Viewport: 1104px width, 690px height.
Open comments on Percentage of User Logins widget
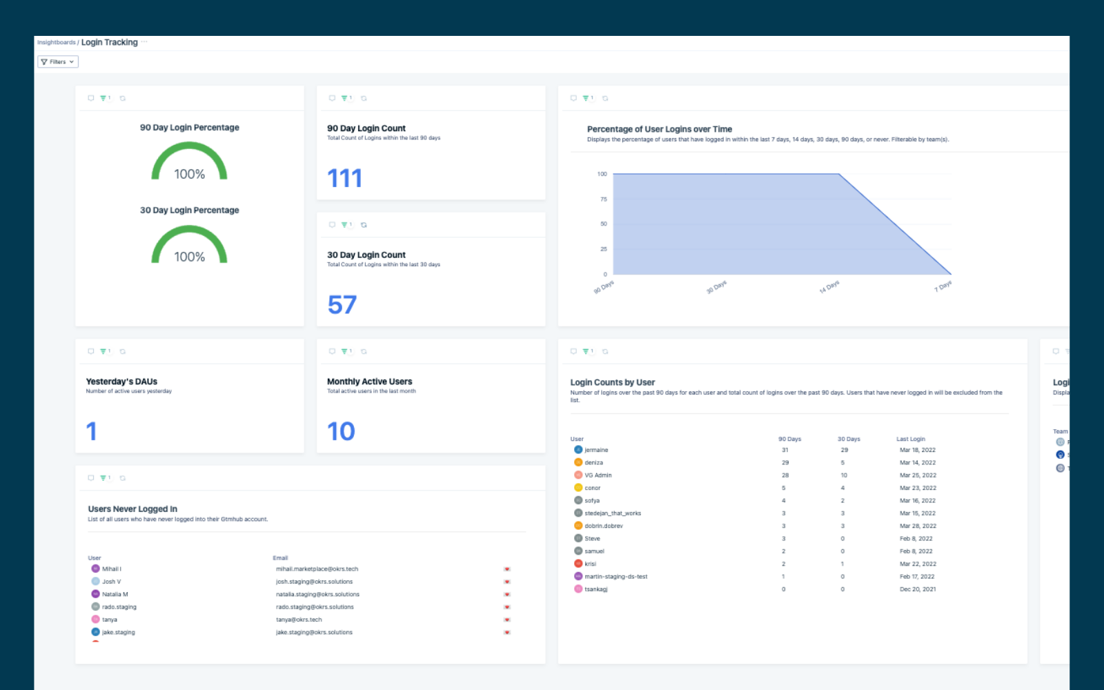click(573, 98)
